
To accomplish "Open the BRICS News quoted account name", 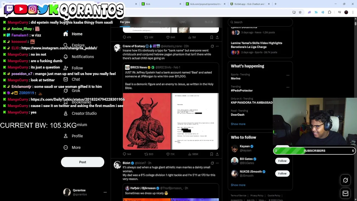I will click(138, 67).
